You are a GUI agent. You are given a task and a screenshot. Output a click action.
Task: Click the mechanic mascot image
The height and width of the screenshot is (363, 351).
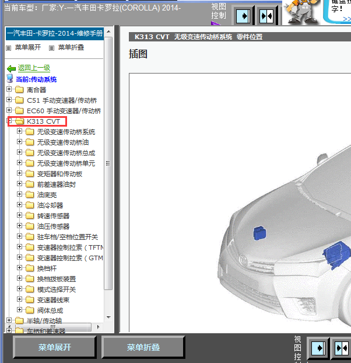pos(301,12)
